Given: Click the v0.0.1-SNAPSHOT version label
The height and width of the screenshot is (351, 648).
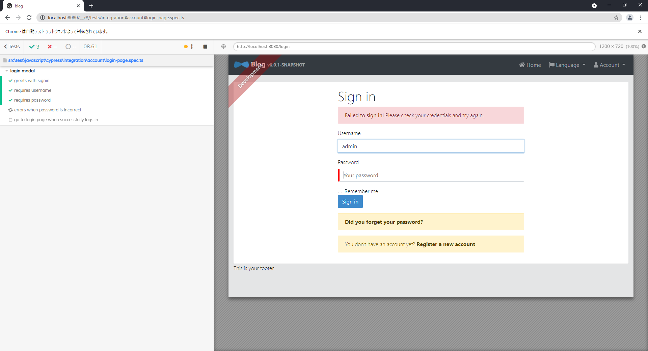Looking at the screenshot, I should [x=286, y=65].
